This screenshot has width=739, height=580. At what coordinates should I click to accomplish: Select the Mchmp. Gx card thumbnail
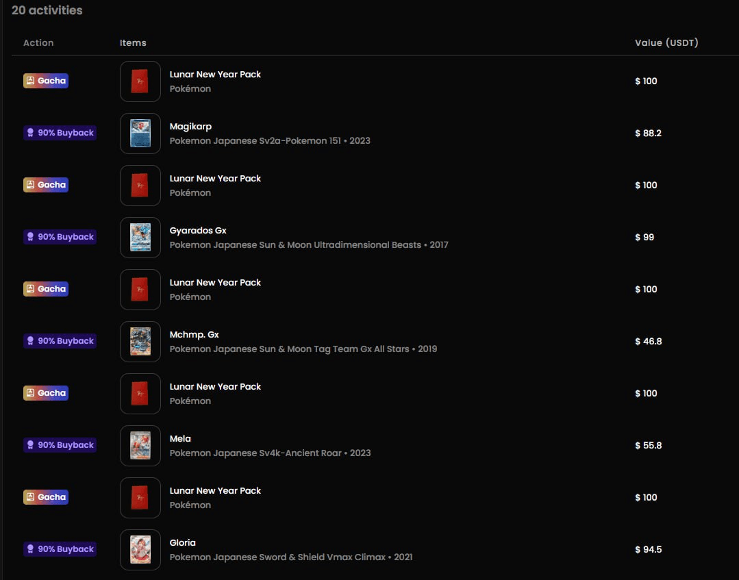pyautogui.click(x=140, y=342)
